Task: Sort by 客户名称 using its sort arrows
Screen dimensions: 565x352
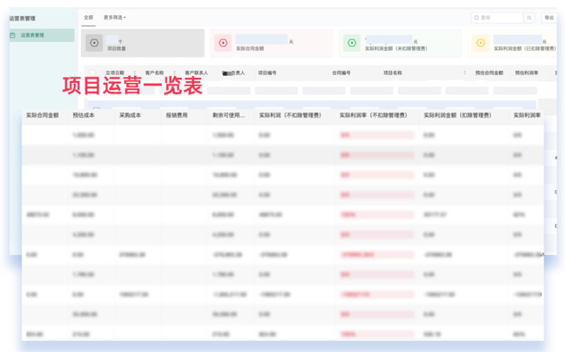Action: coord(175,73)
